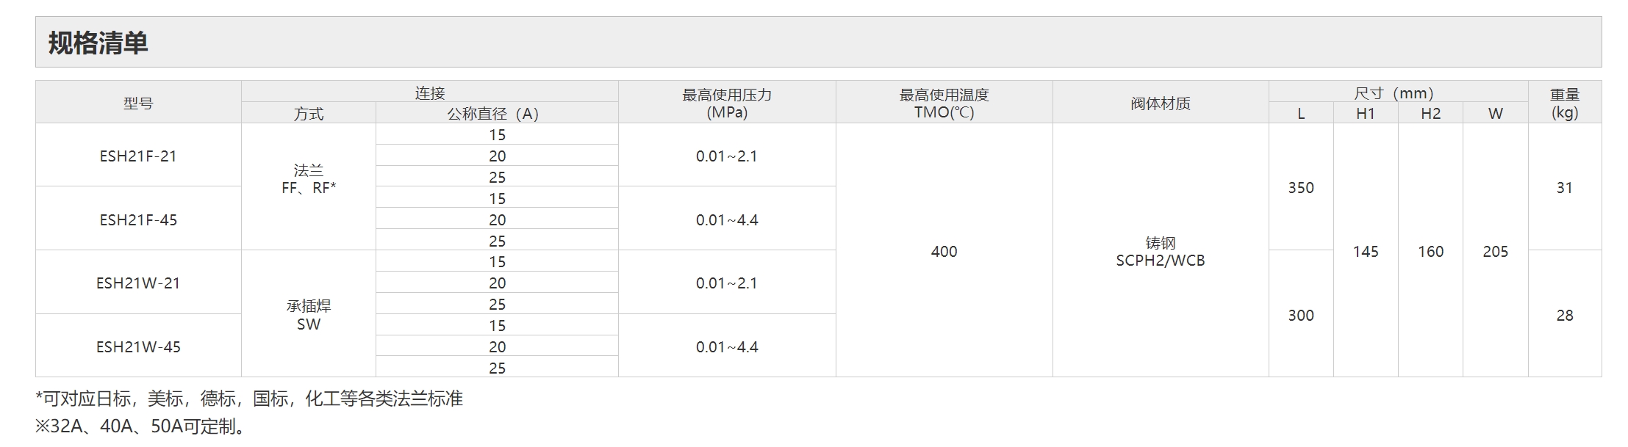Click the 铸钢 SCPH2/WCB material cell
This screenshot has height=447, width=1628.
pyautogui.click(x=1161, y=252)
